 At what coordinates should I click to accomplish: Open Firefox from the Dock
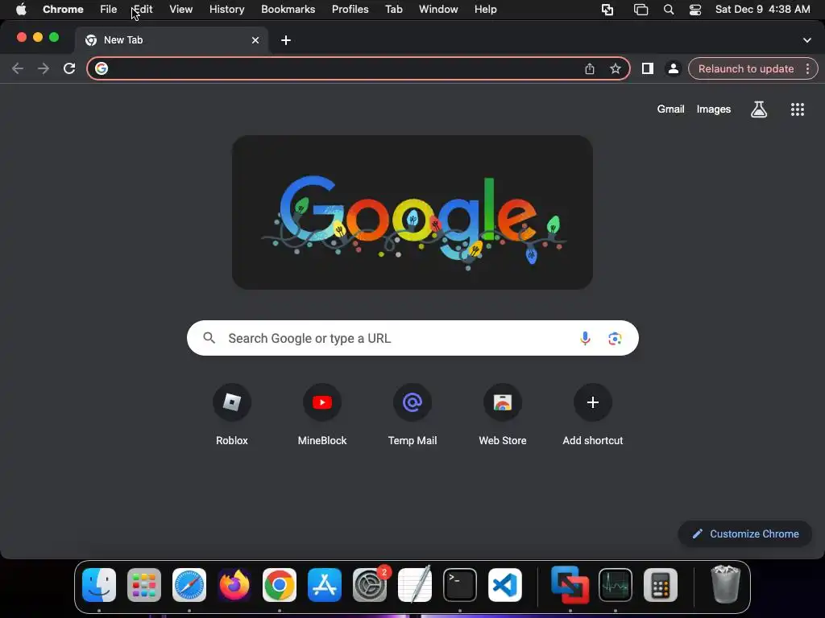click(234, 585)
